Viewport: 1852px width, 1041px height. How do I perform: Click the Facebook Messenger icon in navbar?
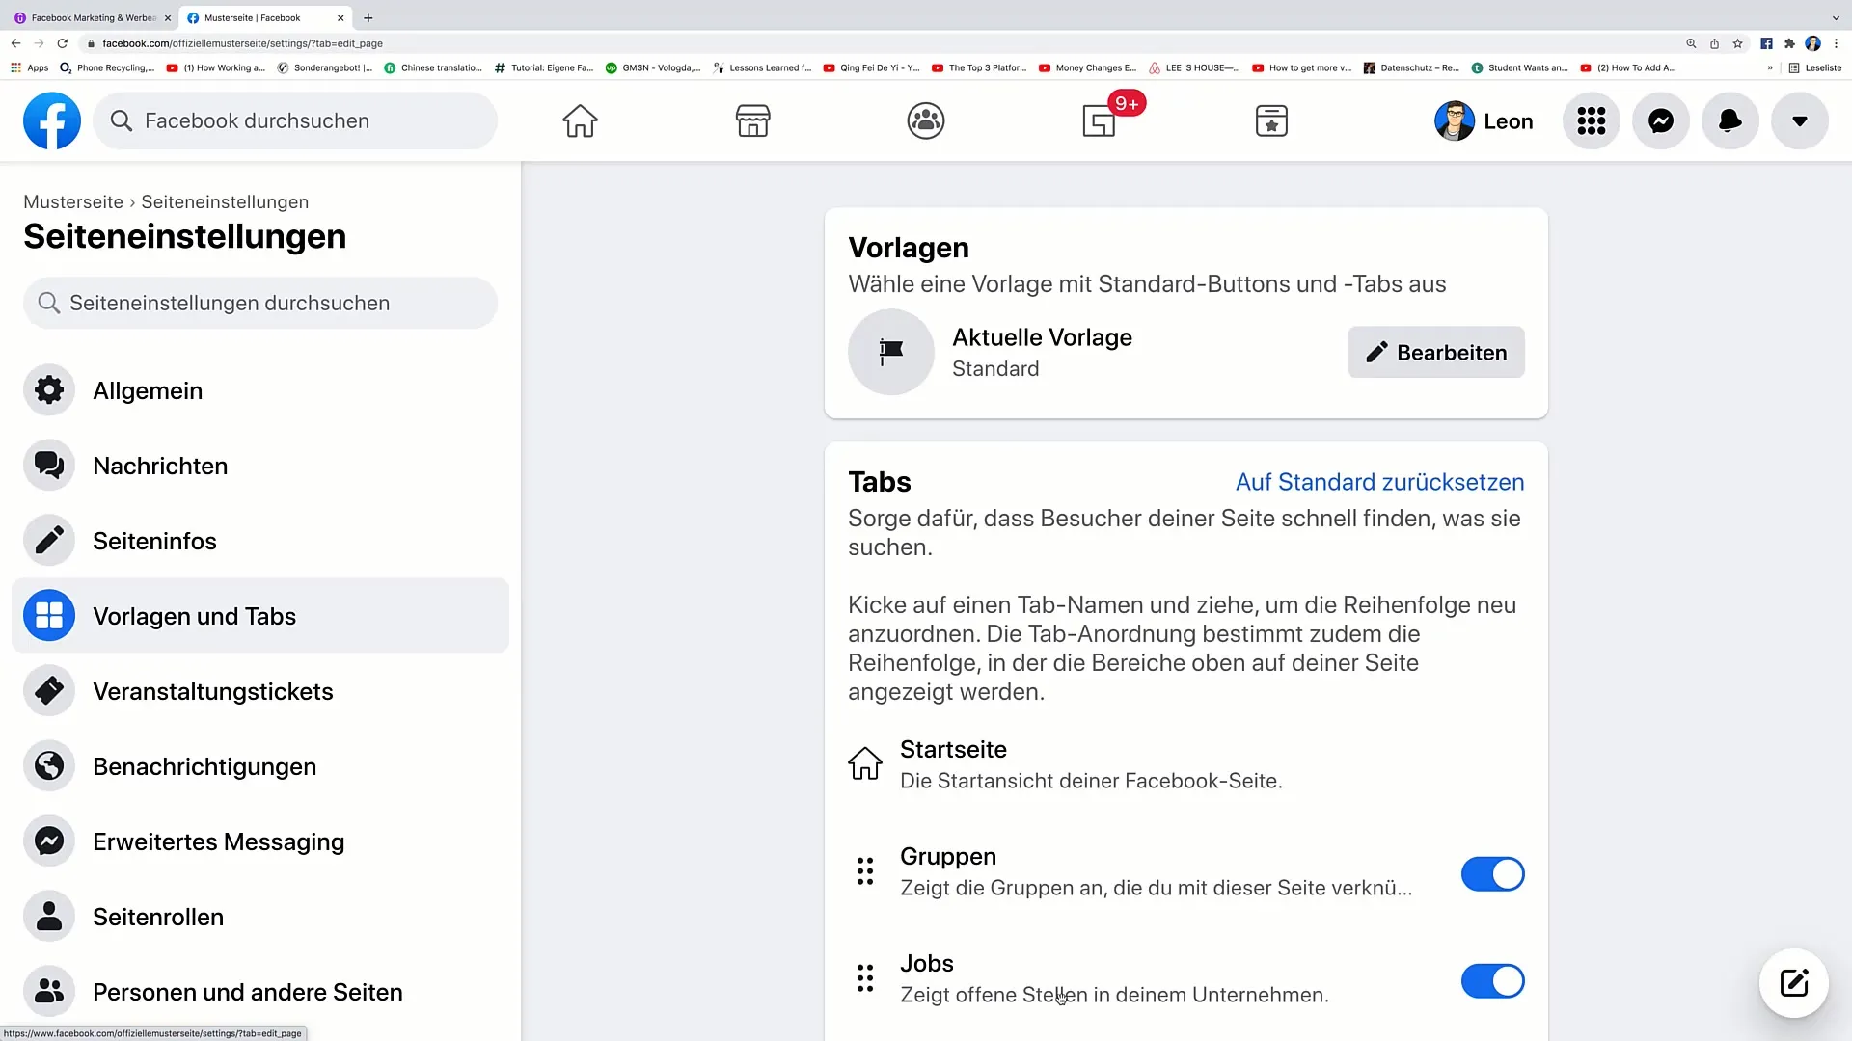pos(1660,120)
